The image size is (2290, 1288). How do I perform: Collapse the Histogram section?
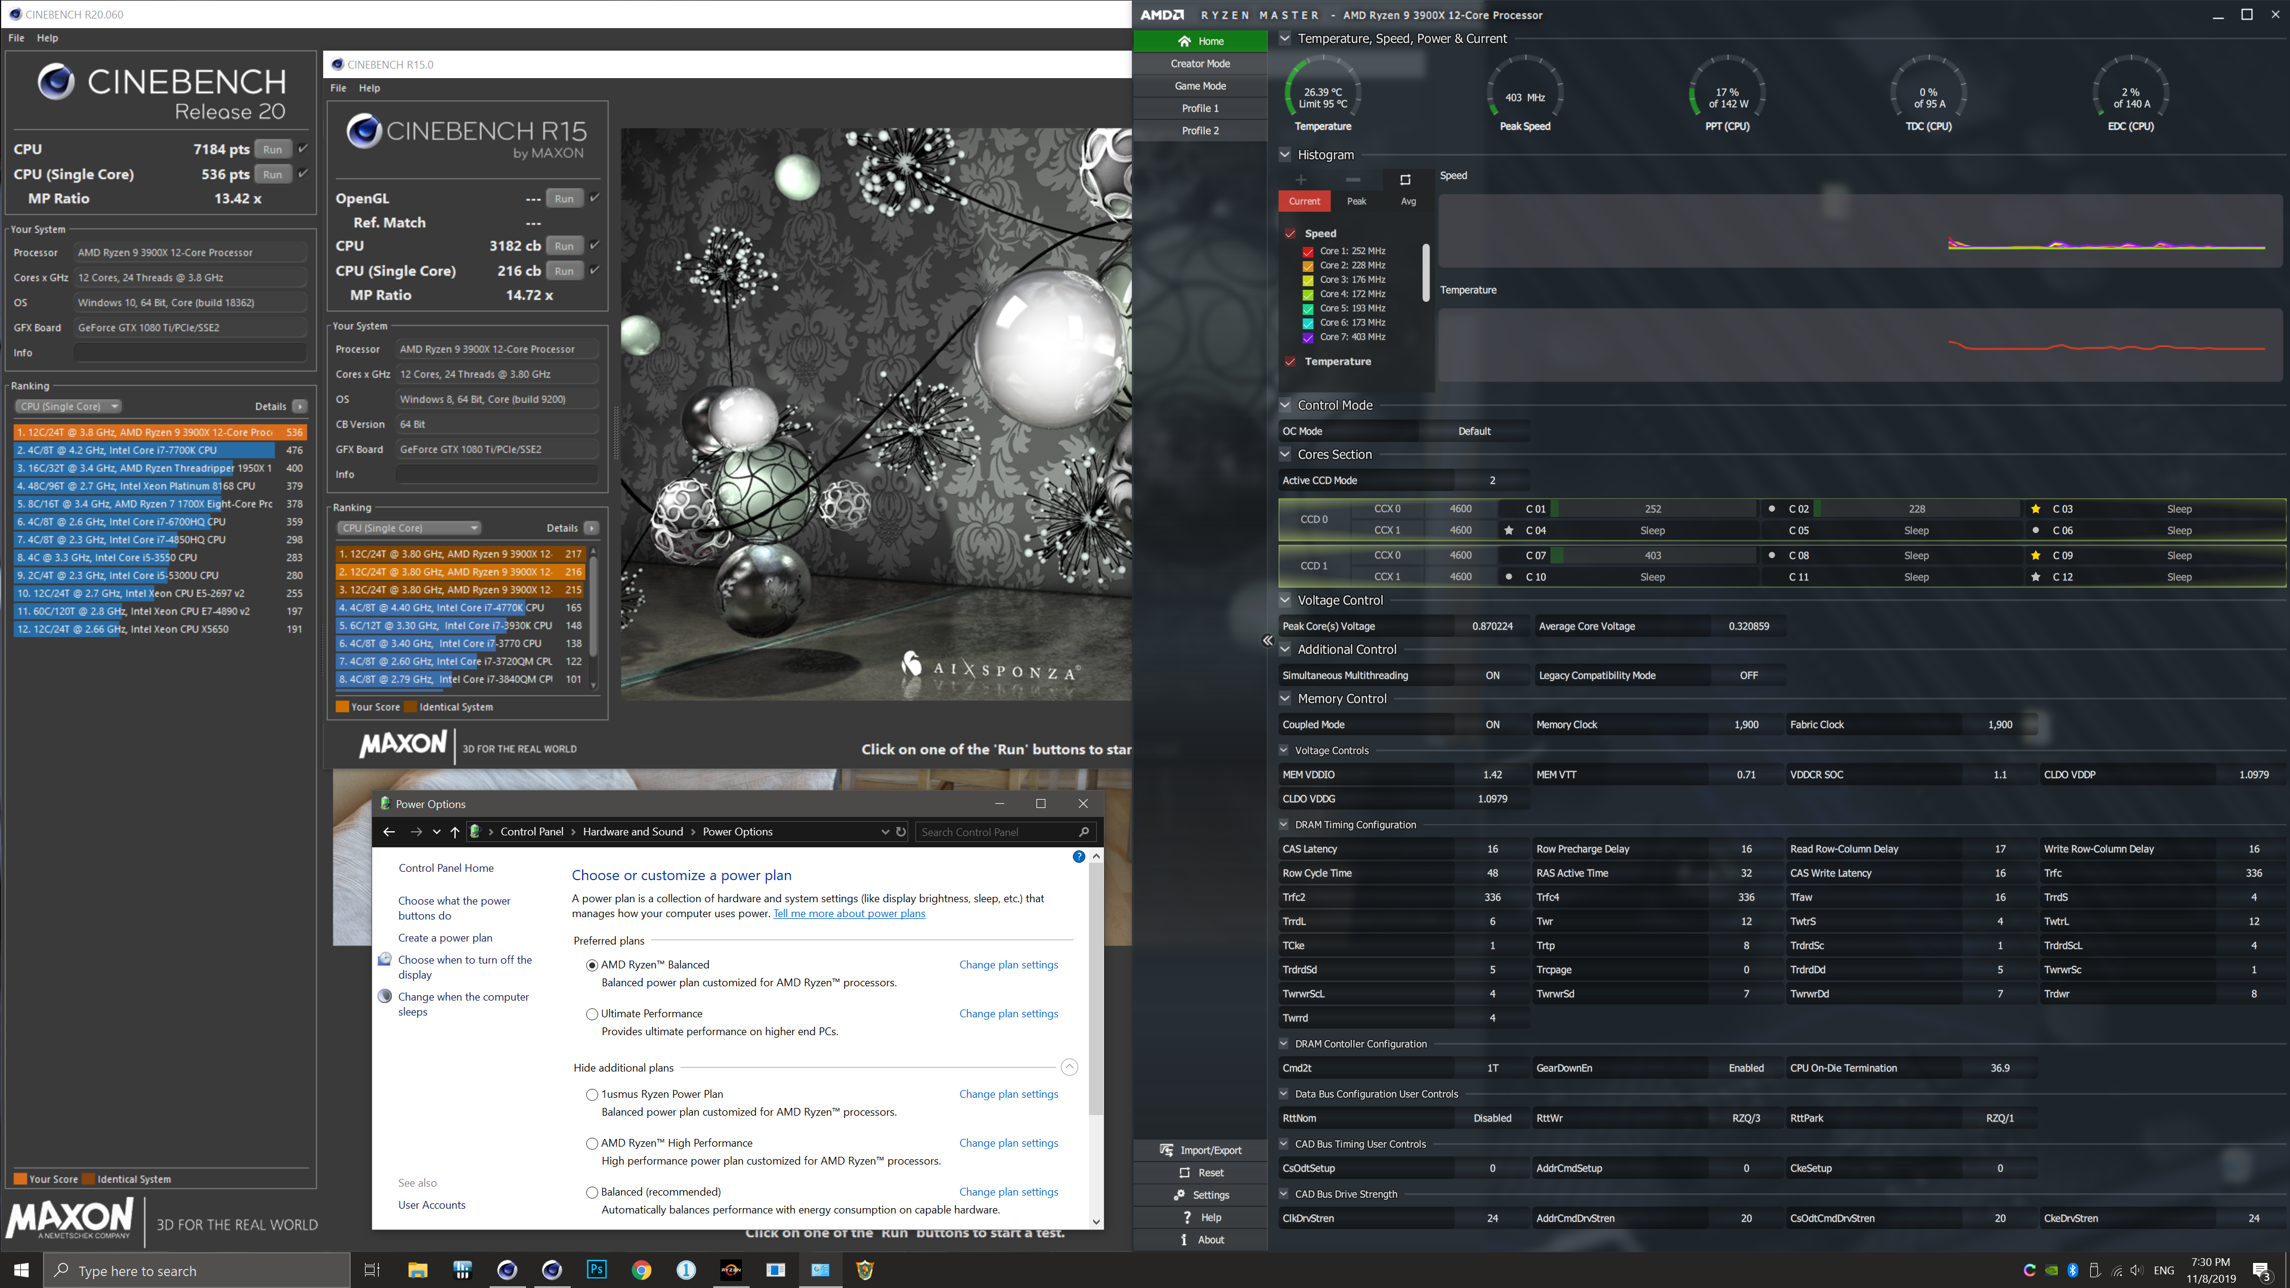coord(1285,154)
